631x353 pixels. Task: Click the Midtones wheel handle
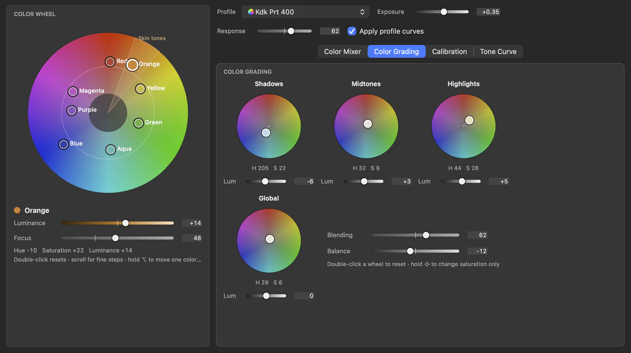click(x=368, y=124)
